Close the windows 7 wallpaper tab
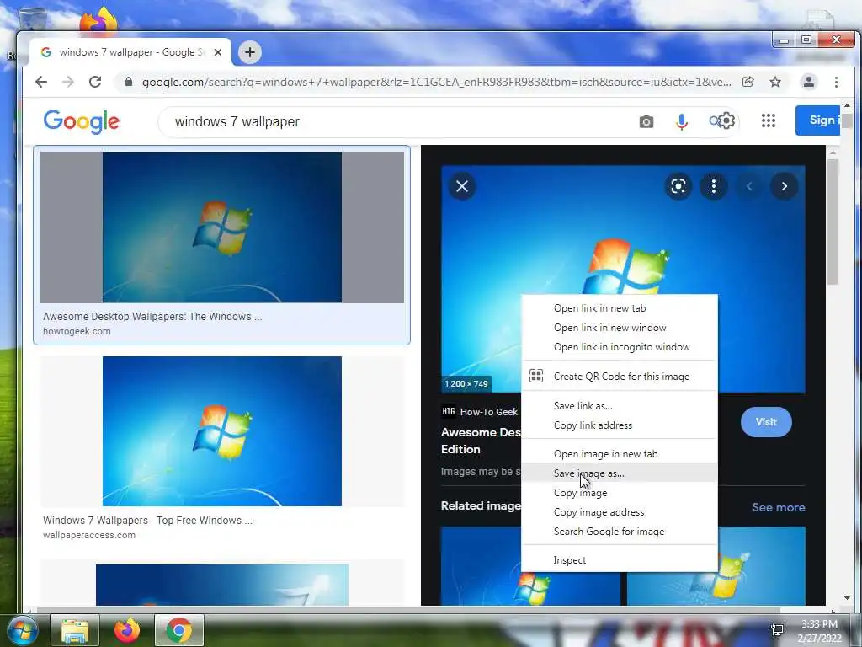 (218, 52)
